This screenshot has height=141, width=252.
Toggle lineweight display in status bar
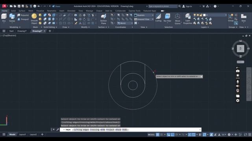200,135
